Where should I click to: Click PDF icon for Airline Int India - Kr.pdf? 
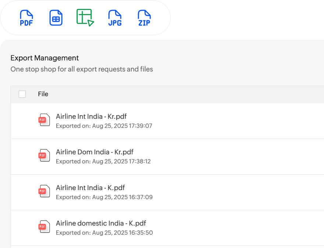click(44, 120)
